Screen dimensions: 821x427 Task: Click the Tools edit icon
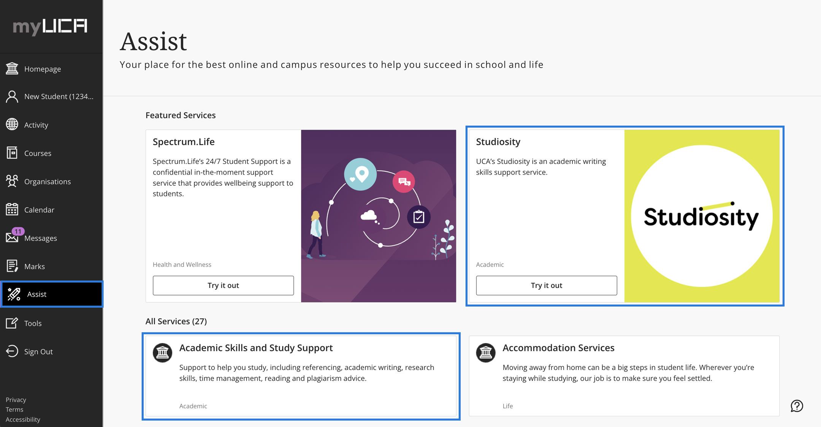(x=12, y=323)
